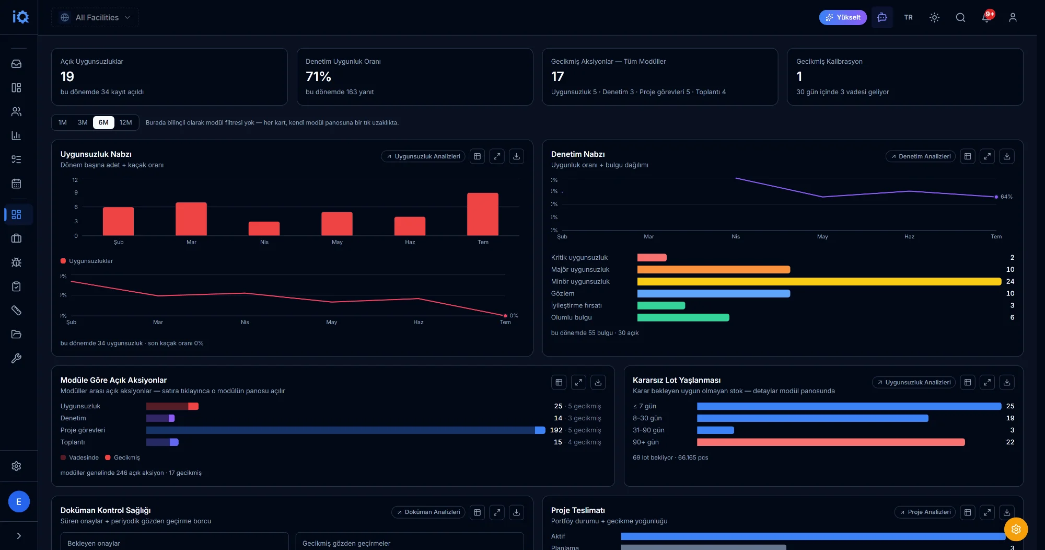Expand the sidebar with the chevron arrow

[x=19, y=536]
